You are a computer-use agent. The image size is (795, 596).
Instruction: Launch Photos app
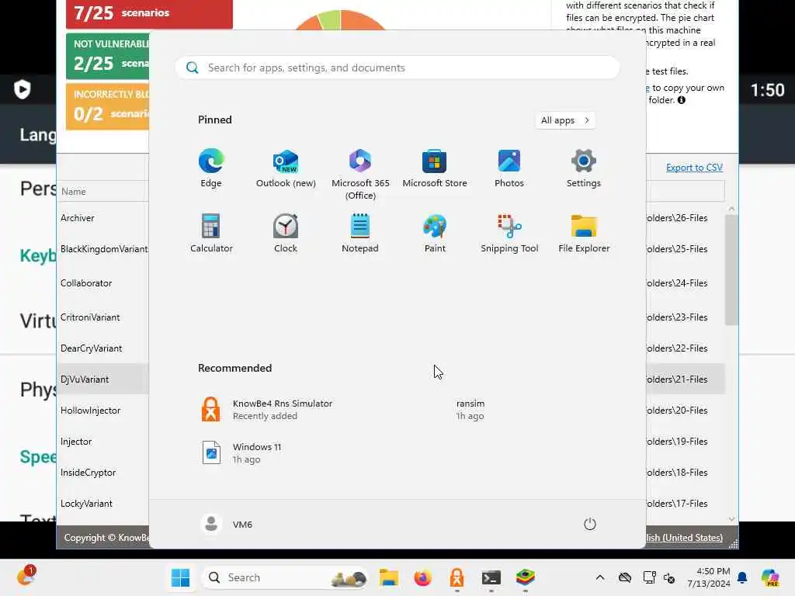(x=509, y=168)
